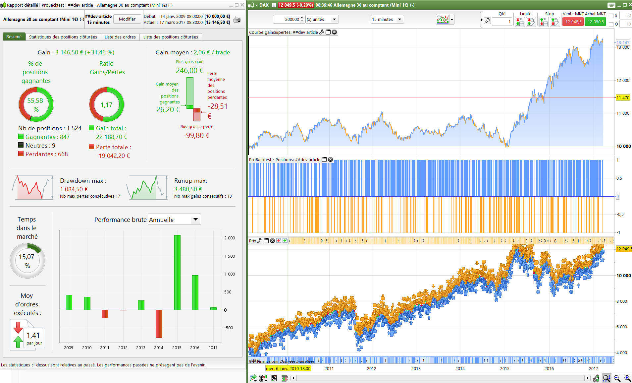Show instrument info in DAX title bar
The image size is (632, 383).
tap(274, 5)
